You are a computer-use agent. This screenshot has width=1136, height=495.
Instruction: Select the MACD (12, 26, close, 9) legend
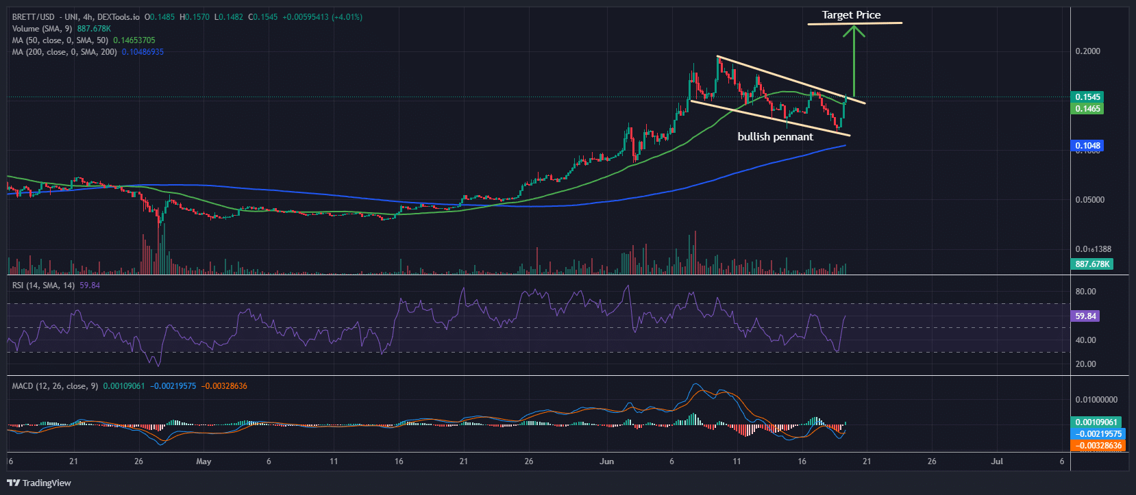click(55, 386)
